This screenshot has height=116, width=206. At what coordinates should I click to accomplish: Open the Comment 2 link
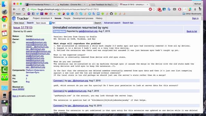point(59,91)
